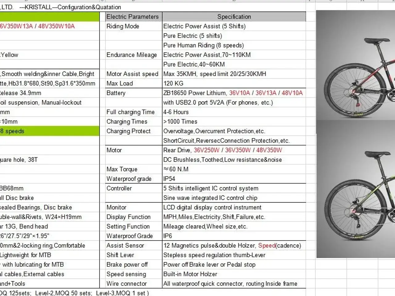Select the 'Specification' header cell
This screenshot has width=395, height=296.
pos(234,17)
